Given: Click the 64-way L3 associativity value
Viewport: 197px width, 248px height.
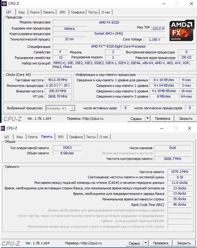Looking at the screenshot, I should [186, 96].
